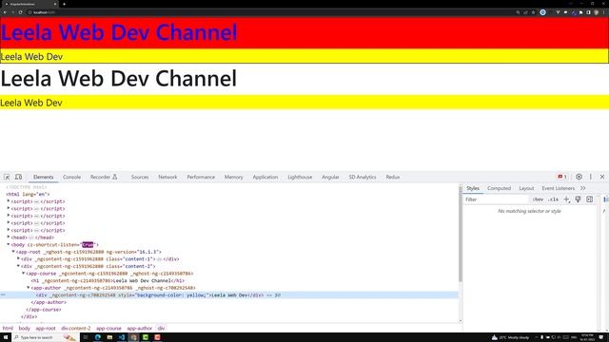This screenshot has height=342, width=609.
Task: Open the SD Analytics tab
Action: (x=363, y=177)
